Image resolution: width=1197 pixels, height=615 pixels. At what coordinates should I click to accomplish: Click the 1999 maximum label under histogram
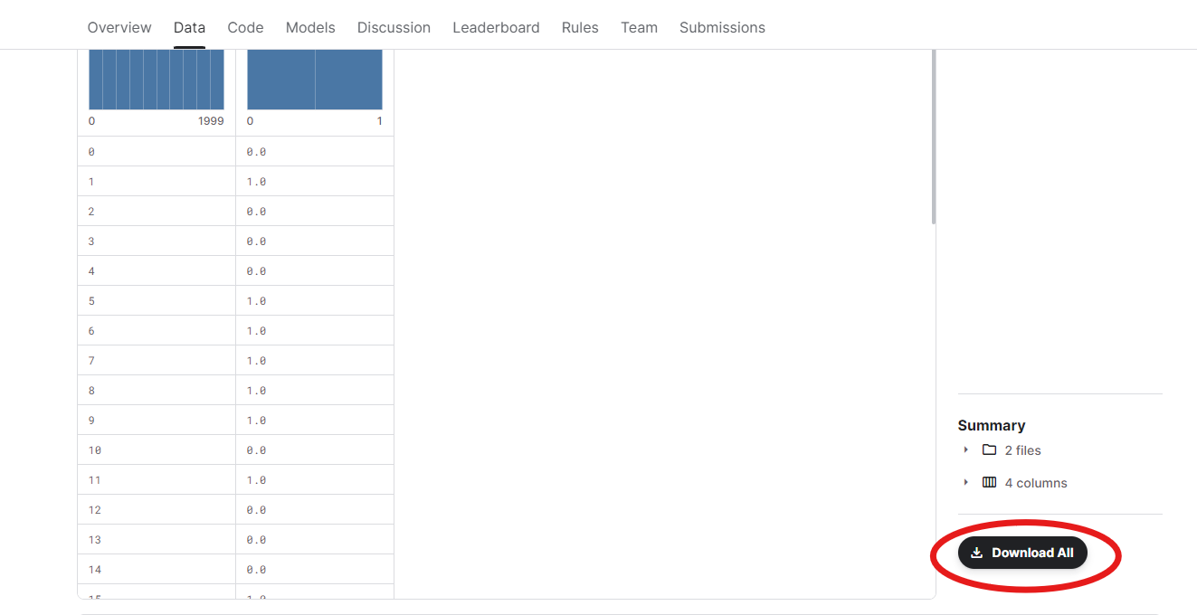211,121
